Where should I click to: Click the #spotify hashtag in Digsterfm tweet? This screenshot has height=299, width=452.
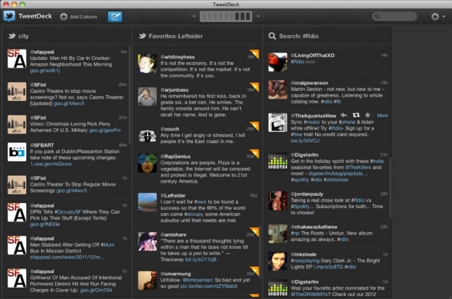click(299, 180)
